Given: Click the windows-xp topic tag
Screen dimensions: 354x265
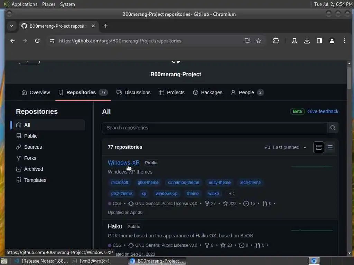Looking at the screenshot, I should click(x=166, y=194).
